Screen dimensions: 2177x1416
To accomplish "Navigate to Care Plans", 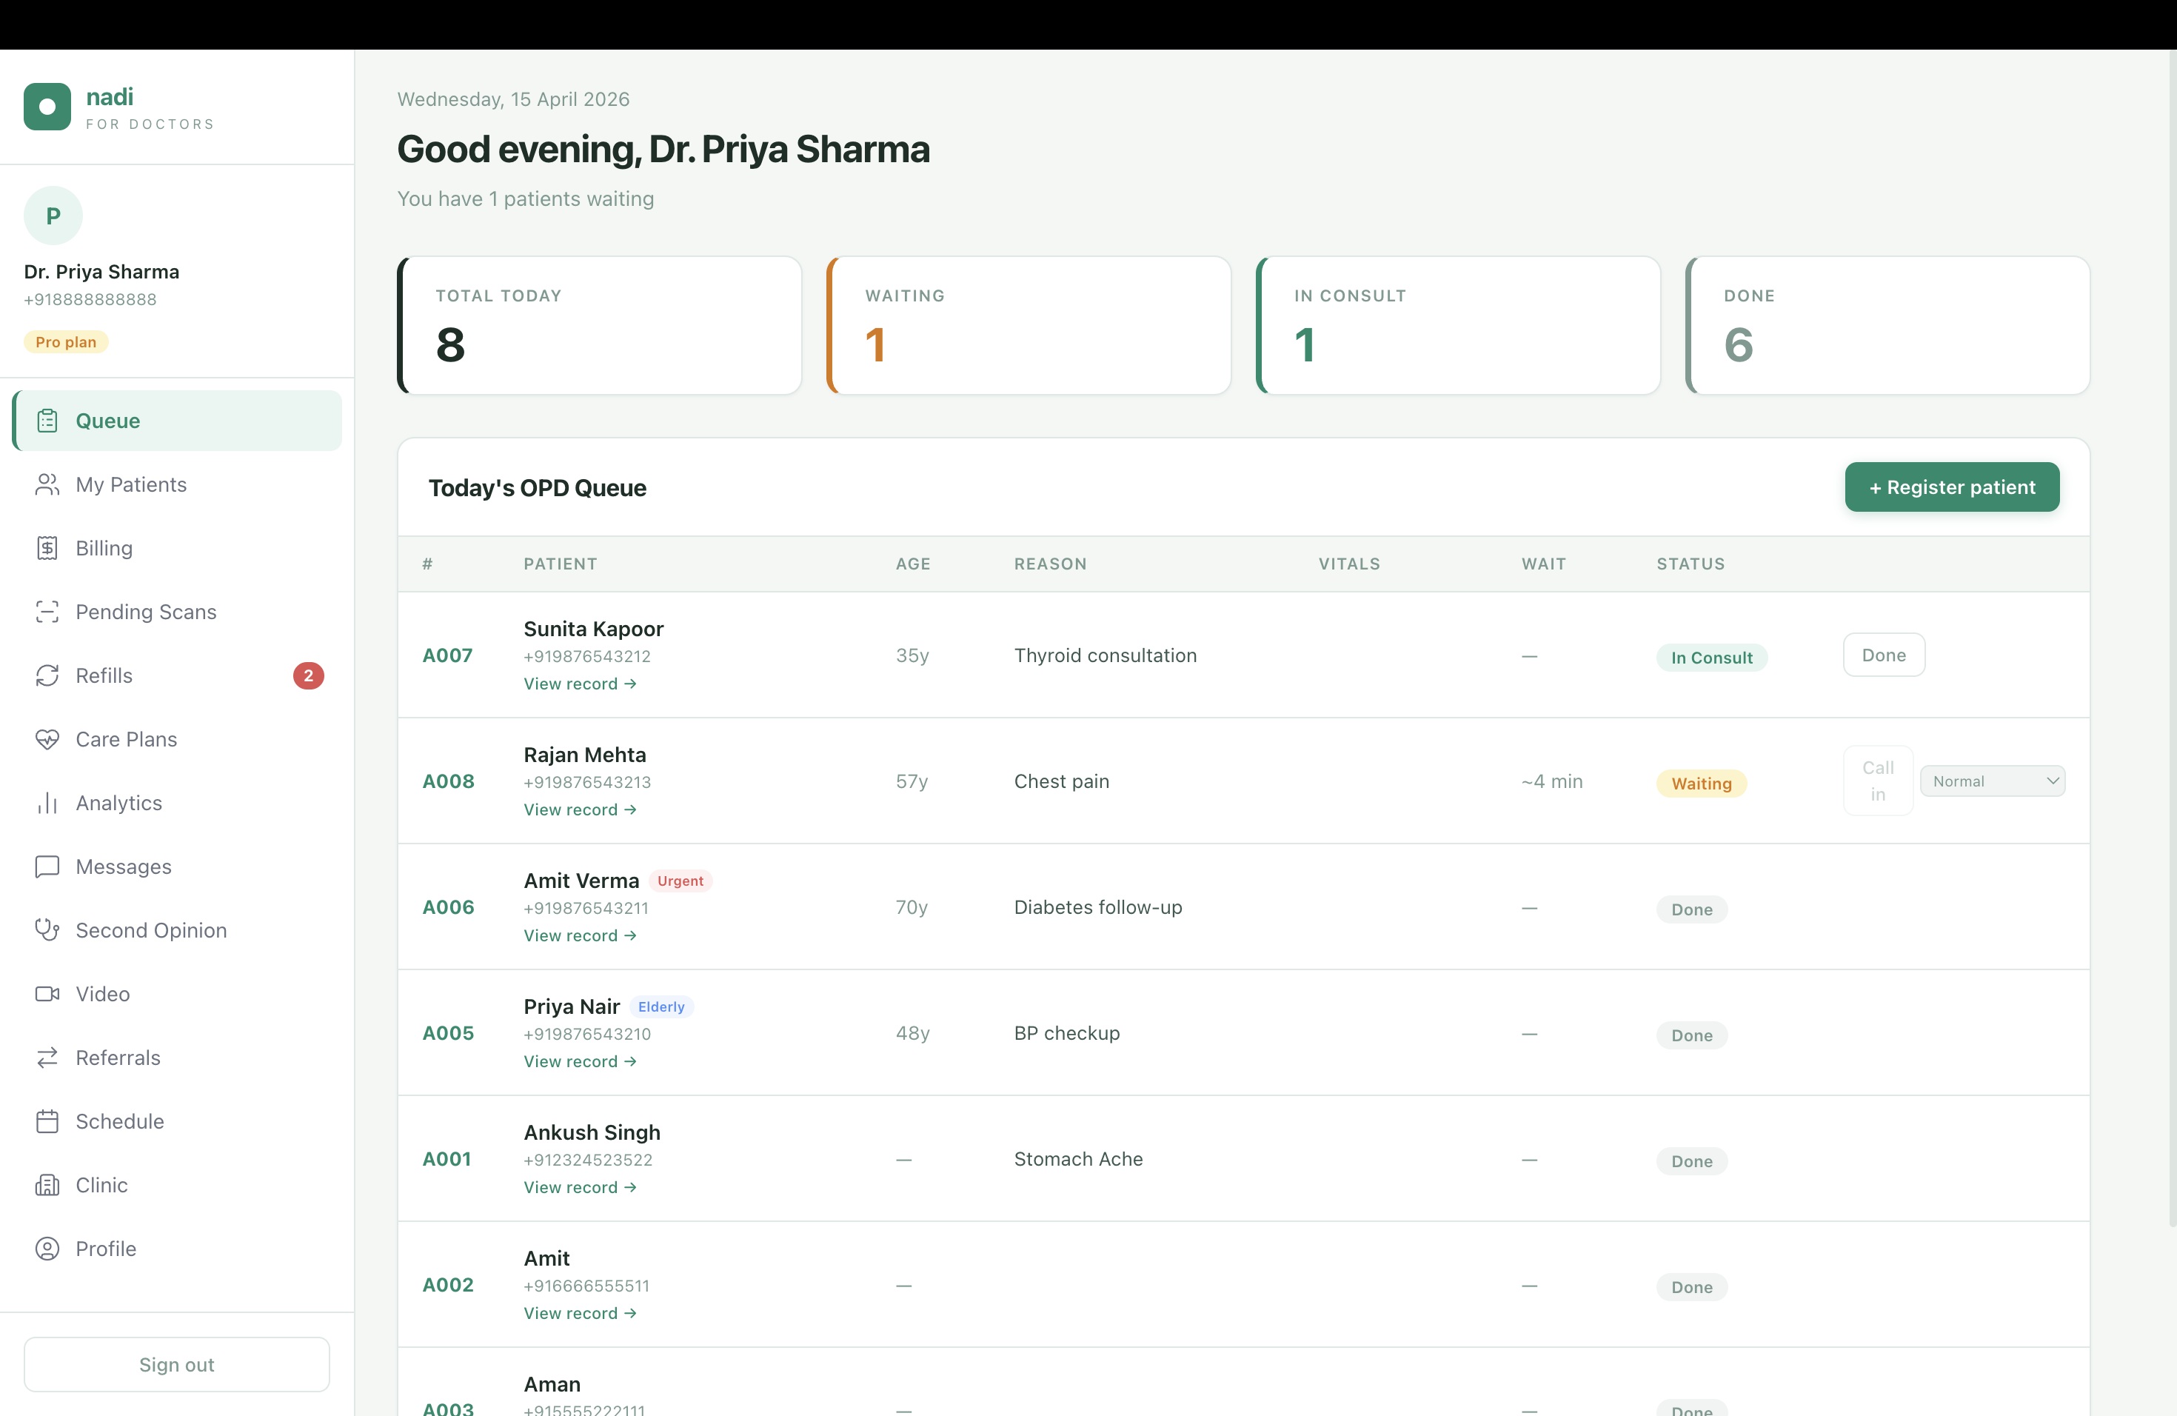I will click(178, 739).
